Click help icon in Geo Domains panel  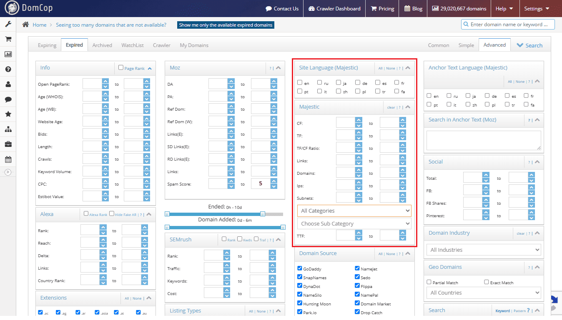pyautogui.click(x=529, y=268)
